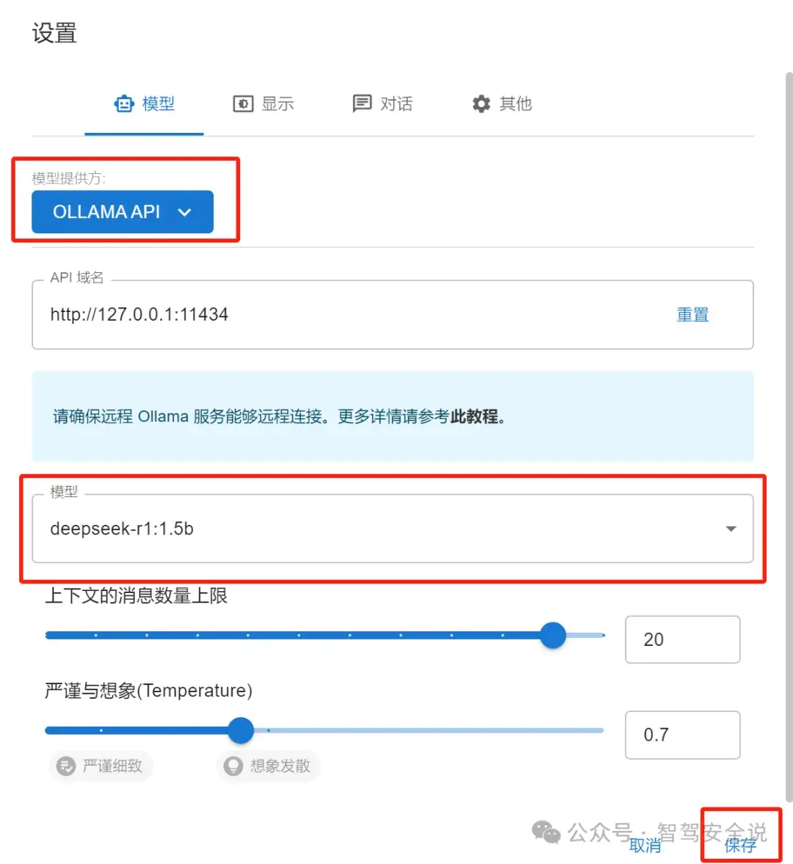This screenshot has width=793, height=864.
Task: Click the Temperature value box showing 0.7
Action: (682, 735)
